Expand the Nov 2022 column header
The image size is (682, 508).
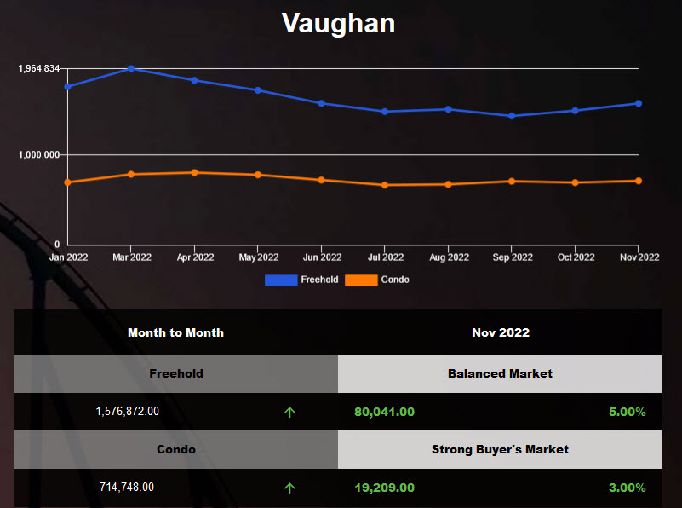click(x=501, y=332)
